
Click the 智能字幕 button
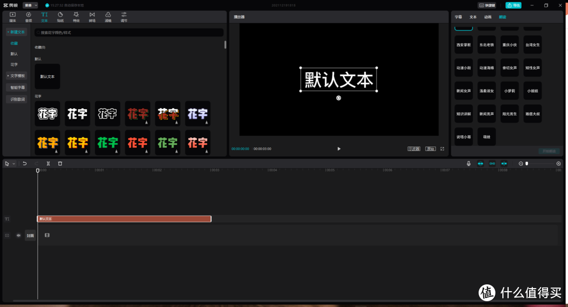click(17, 87)
